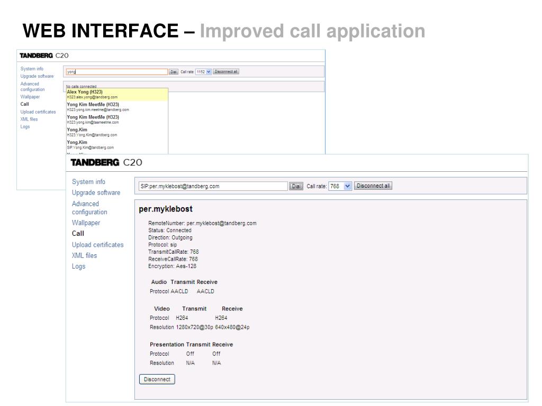Image resolution: width=542 pixels, height=406 pixels.
Task: Click Disconnect all in the larger front window
Action: click(373, 186)
